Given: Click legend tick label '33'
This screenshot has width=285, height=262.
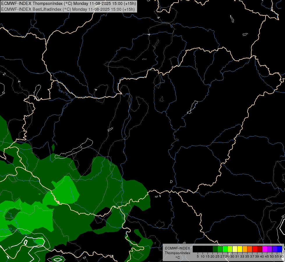Looking at the screenshot, I should point(242,256).
